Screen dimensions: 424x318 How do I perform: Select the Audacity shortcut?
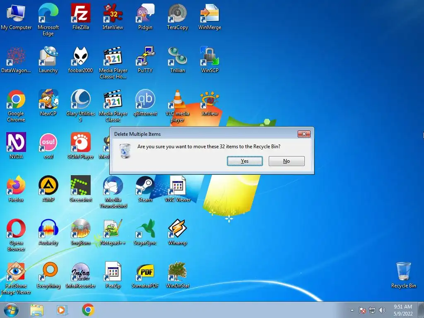pos(48,232)
